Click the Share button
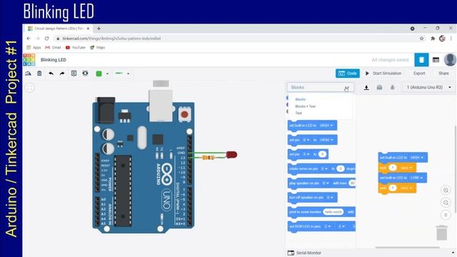This screenshot has height=257, width=457. (x=443, y=74)
